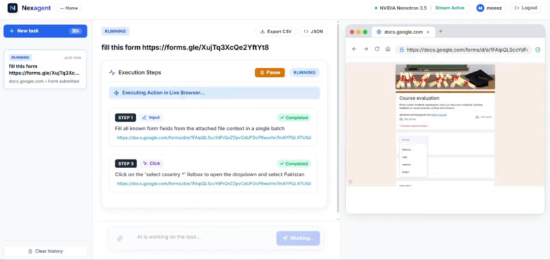Pause the running execution
The image size is (550, 260).
pos(270,72)
